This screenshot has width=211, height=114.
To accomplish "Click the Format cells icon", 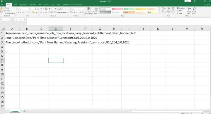I will (x=173, y=9).
